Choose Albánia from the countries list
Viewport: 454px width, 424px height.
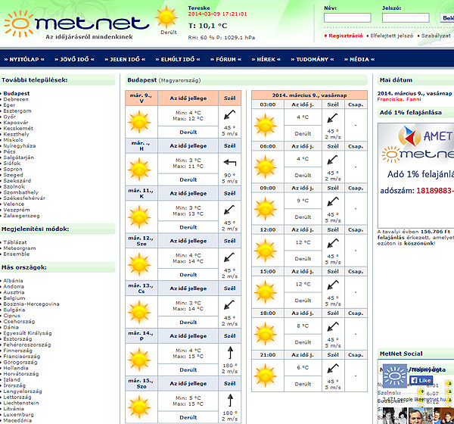point(13,281)
